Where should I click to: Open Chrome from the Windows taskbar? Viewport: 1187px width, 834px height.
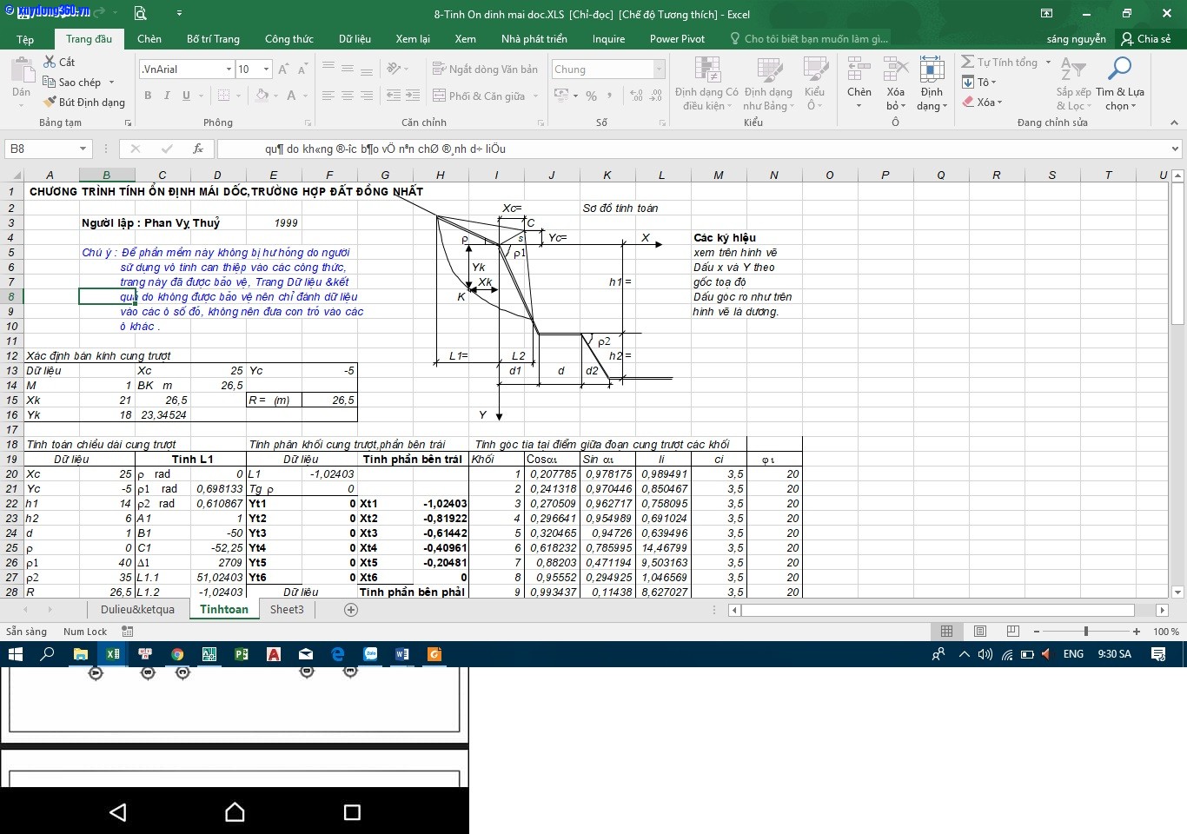(x=177, y=654)
